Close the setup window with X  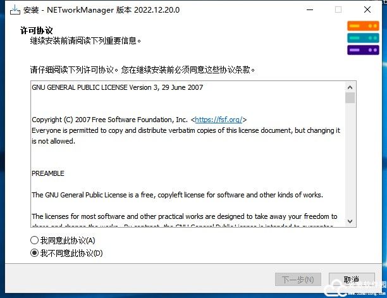click(367, 10)
